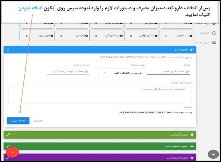The image size is (221, 162).
Task: Select the آزمایش chip
Action: (x=72, y=35)
